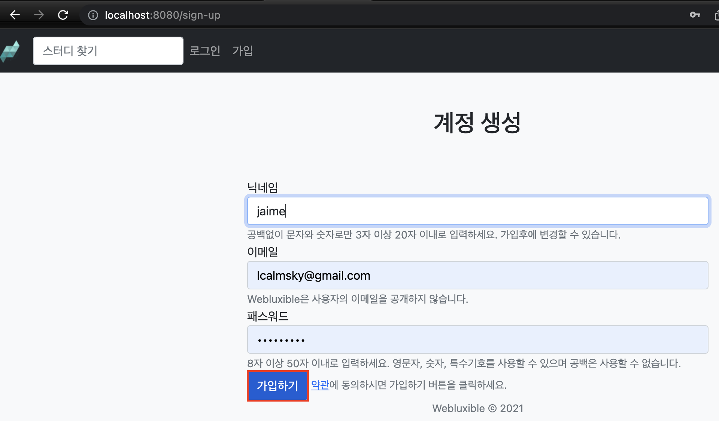Click the 닉네임 field containing jaime
Image resolution: width=719 pixels, height=421 pixels.
coord(477,211)
